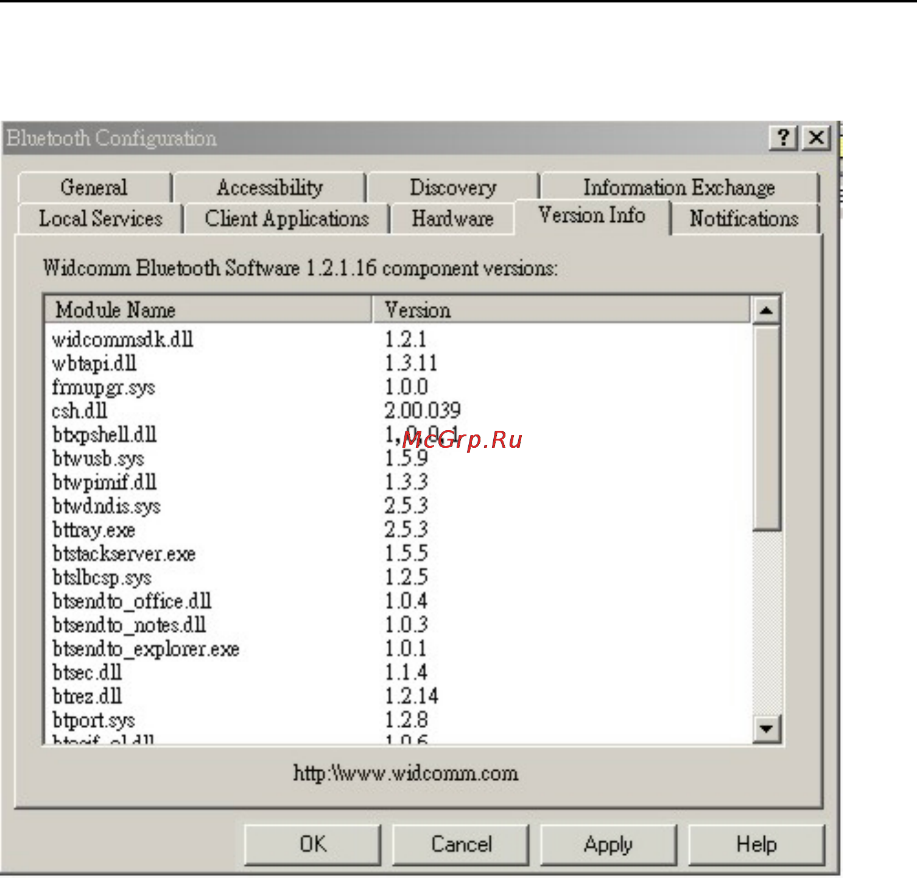Viewport: 917px width, 878px height.
Task: Switch to the General tab
Action: [94, 187]
